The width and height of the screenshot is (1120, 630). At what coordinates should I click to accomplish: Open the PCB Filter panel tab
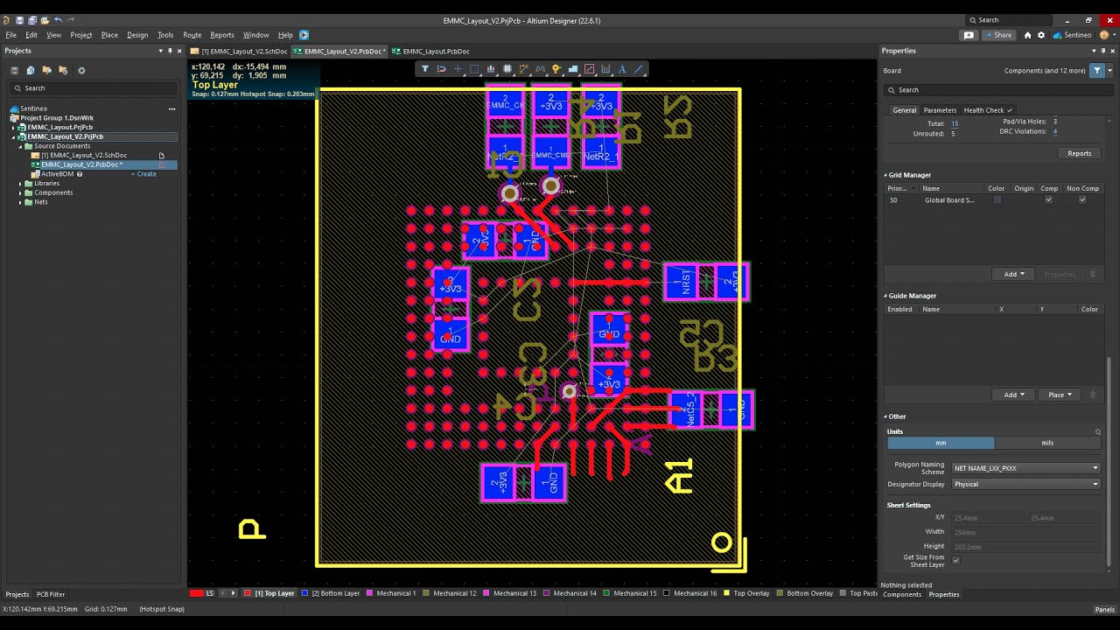click(x=51, y=594)
